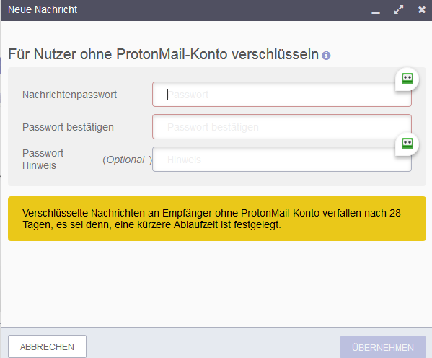Expand the Neue Nachricht composer to full size
Screen dimensions: 432x358
coord(399,9)
